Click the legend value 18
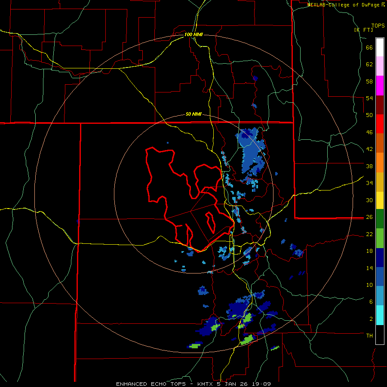Screen dimensions: 387x387 (369, 251)
